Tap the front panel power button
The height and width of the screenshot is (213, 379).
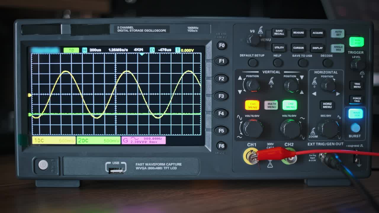[x=43, y=165]
